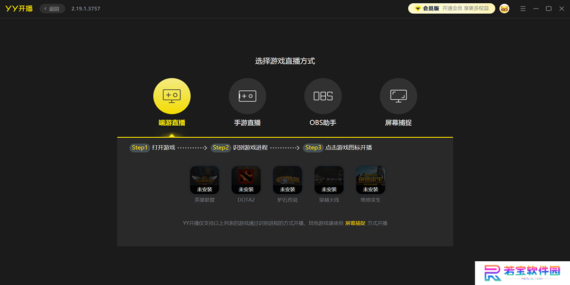Switch to 端游直播 tab label
The width and height of the screenshot is (570, 285).
point(171,123)
